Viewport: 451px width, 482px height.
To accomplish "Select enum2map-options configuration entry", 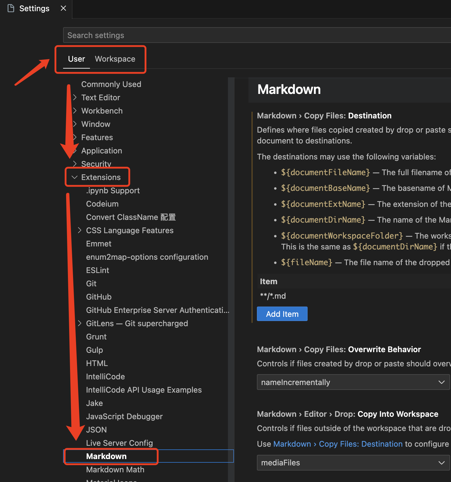I will [147, 257].
